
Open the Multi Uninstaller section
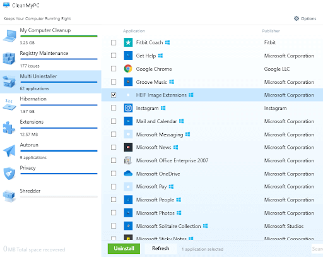coord(50,82)
